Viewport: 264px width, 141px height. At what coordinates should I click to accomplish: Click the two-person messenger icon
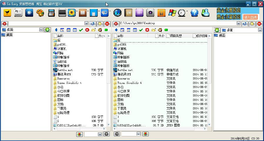(205, 13)
